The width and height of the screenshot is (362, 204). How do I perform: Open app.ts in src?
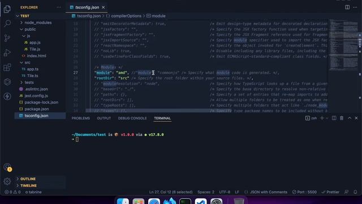tap(33, 69)
